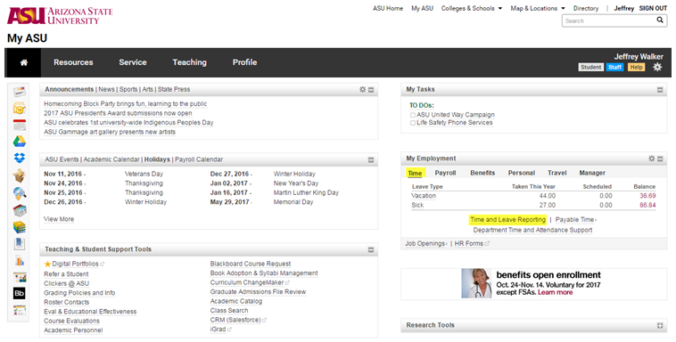Open the stacked books sidebar icon
The image size is (676, 342).
click(19, 227)
